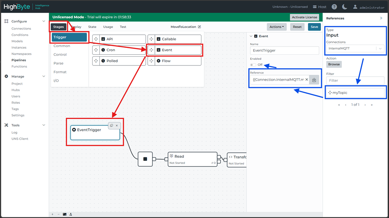Fit the pipeline canvas to screen

pos(65,214)
